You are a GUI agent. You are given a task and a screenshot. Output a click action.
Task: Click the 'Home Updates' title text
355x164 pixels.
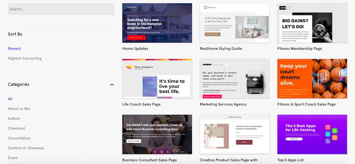[x=135, y=49]
